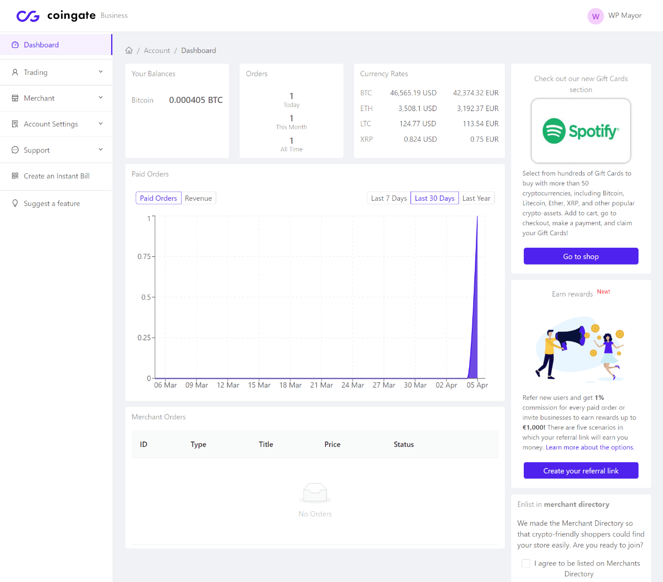Click the Account breadcrumb link
The height and width of the screenshot is (582, 663).
click(157, 50)
